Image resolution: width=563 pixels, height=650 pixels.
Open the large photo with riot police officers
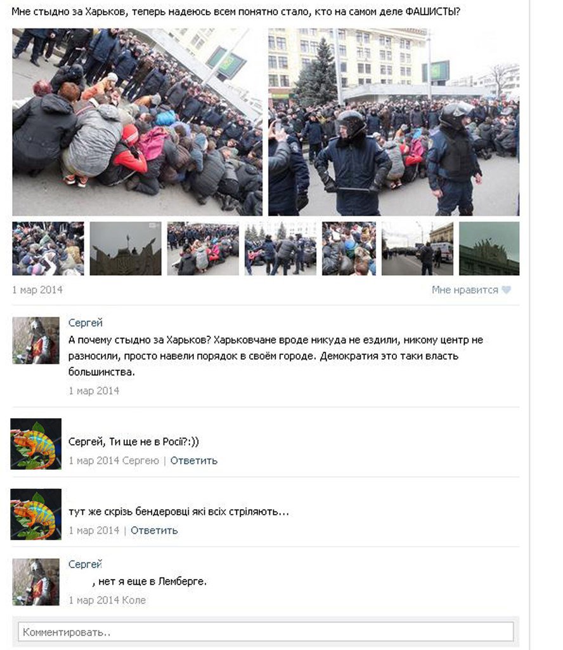coord(394,122)
